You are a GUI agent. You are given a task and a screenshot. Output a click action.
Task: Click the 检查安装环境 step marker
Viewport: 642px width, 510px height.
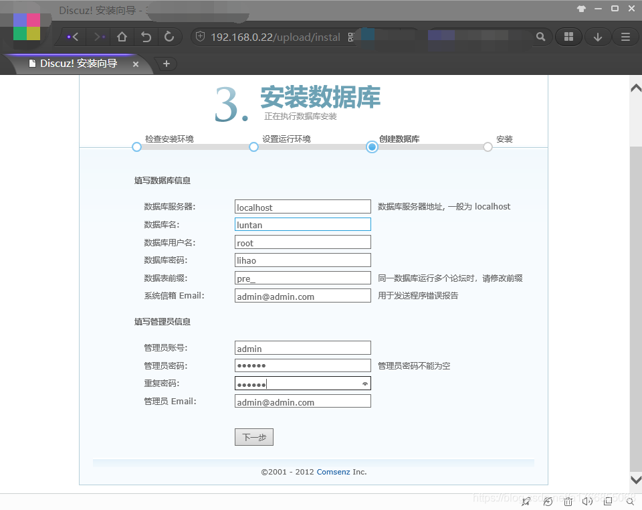[x=136, y=147]
